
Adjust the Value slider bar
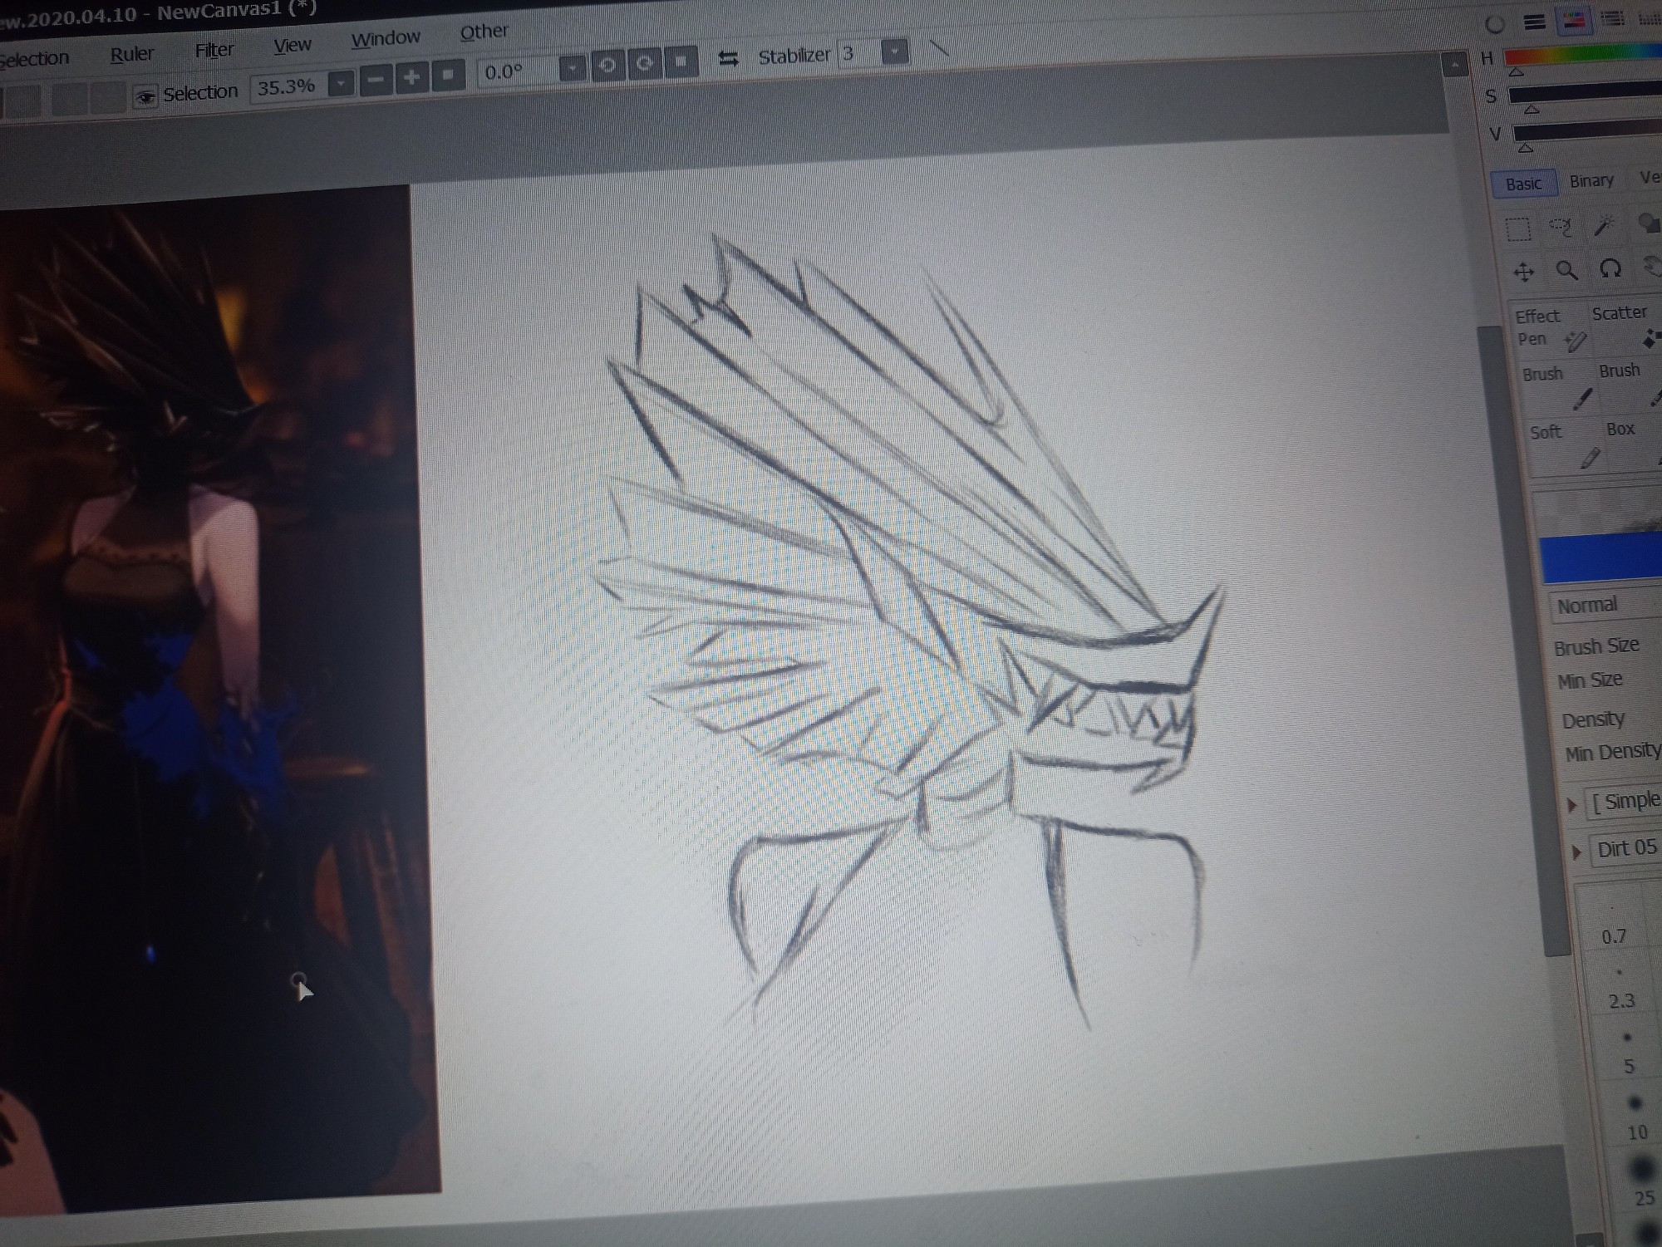pos(1587,130)
